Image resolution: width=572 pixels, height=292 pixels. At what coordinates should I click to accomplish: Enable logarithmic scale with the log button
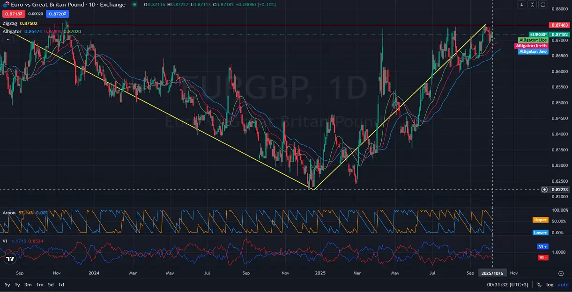click(550, 284)
